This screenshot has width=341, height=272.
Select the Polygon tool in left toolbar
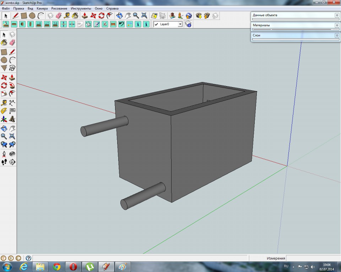point(4,68)
